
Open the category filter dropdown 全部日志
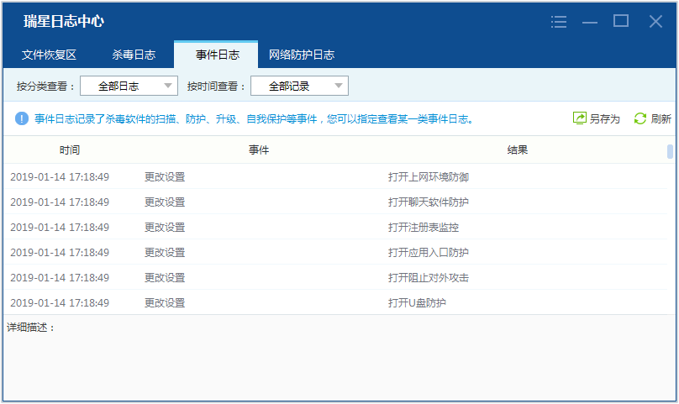pyautogui.click(x=129, y=86)
